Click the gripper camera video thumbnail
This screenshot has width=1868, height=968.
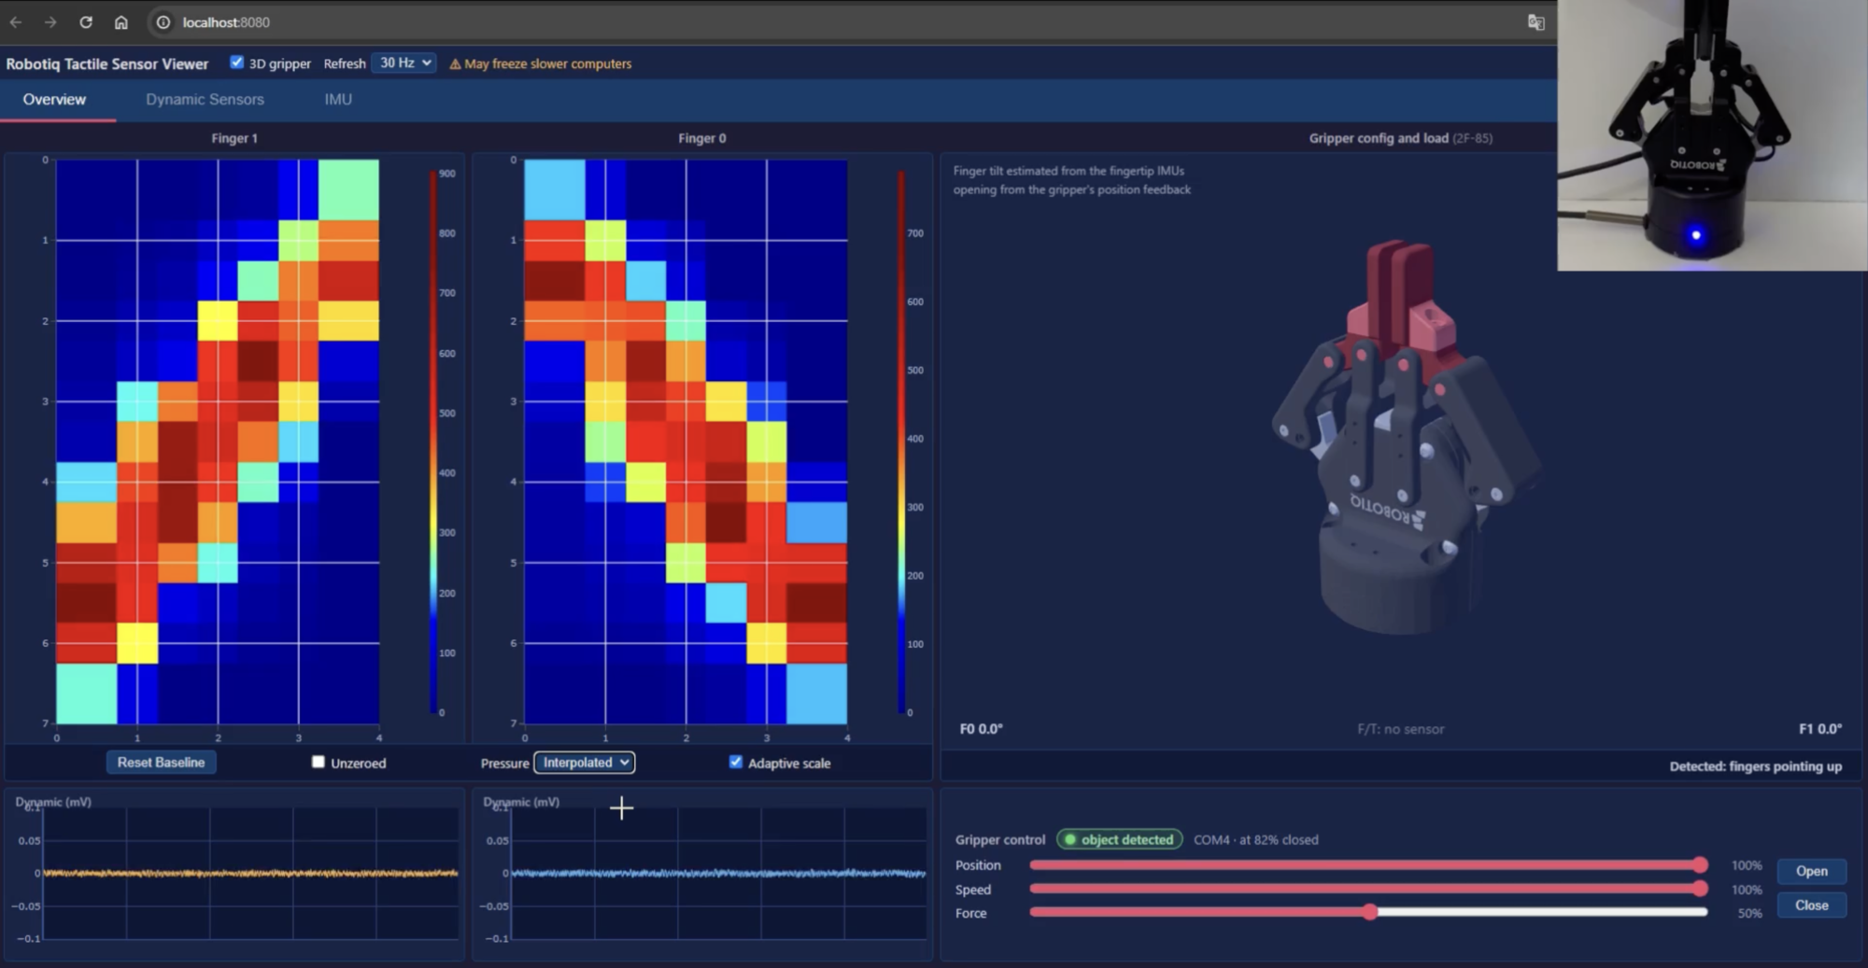tap(1712, 135)
